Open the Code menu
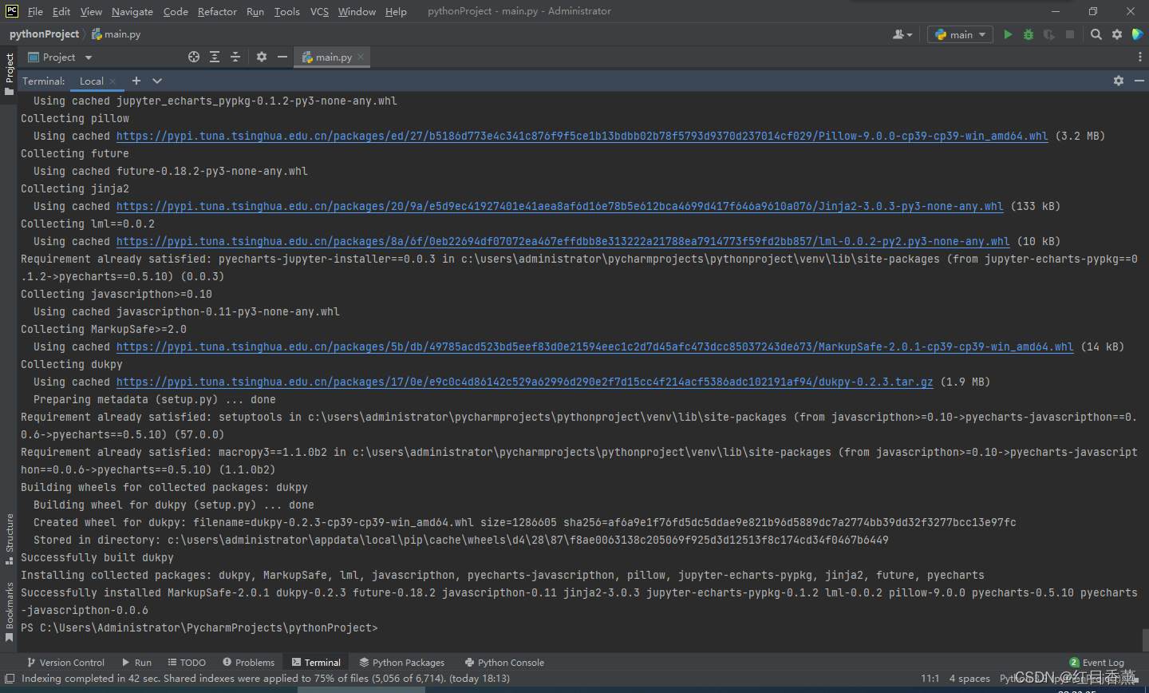1149x693 pixels. click(176, 11)
